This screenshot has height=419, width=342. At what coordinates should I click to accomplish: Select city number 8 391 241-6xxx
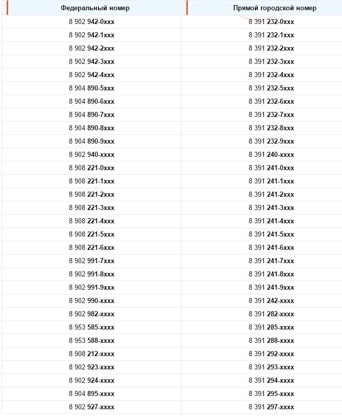pos(272,248)
